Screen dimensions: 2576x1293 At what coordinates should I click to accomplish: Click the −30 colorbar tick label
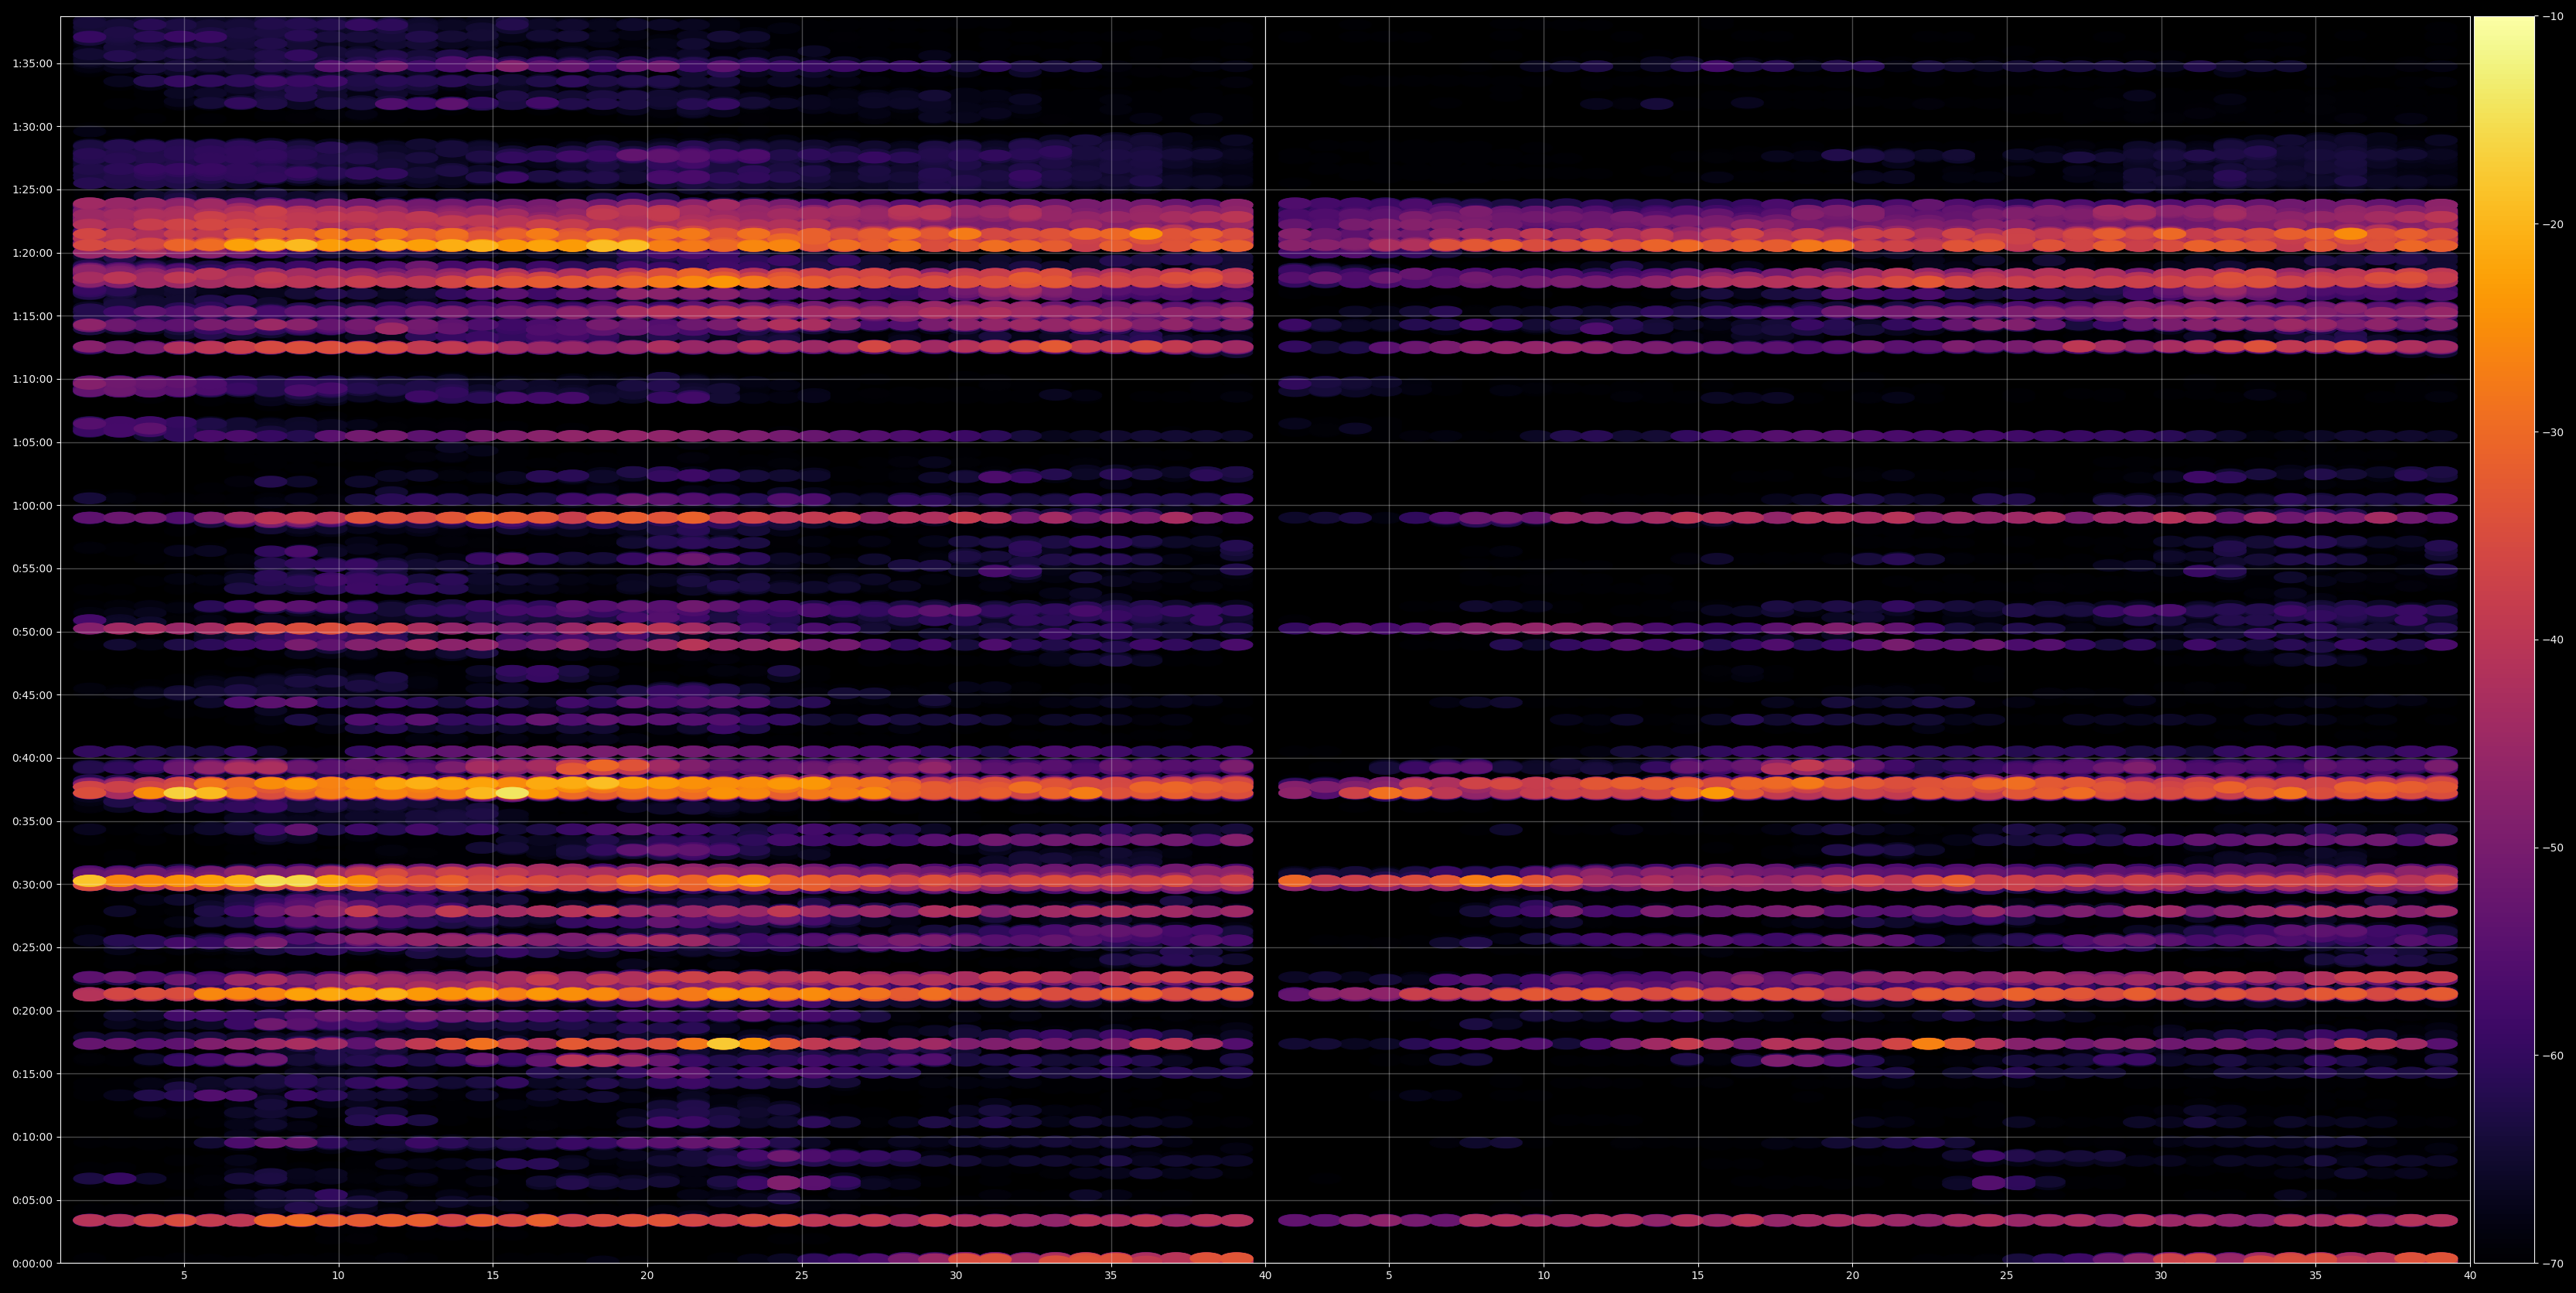[x=2553, y=433]
